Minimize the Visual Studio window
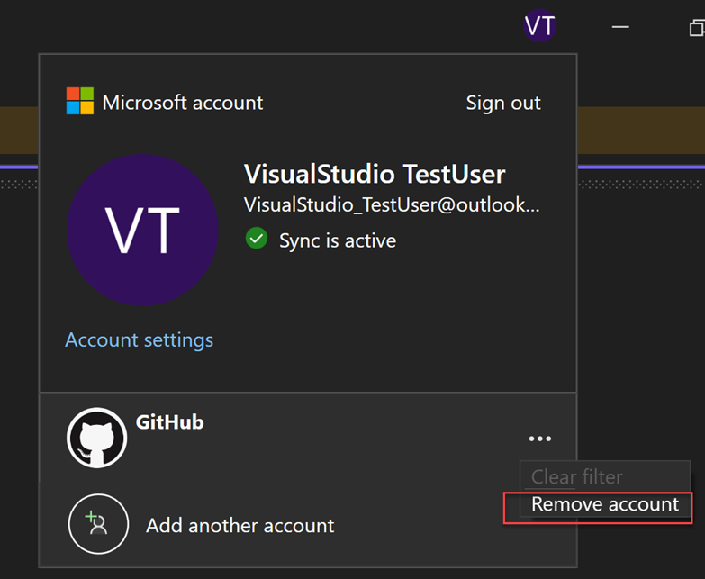 pyautogui.click(x=620, y=27)
